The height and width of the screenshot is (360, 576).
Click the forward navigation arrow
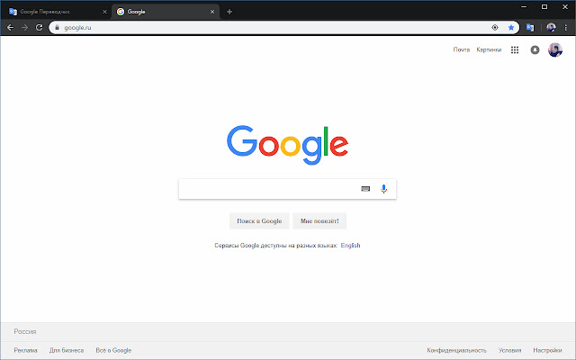coord(24,28)
